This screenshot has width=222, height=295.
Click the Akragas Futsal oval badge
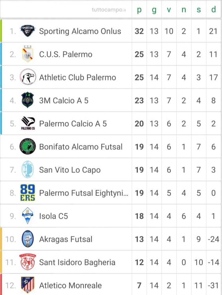click(x=28, y=239)
